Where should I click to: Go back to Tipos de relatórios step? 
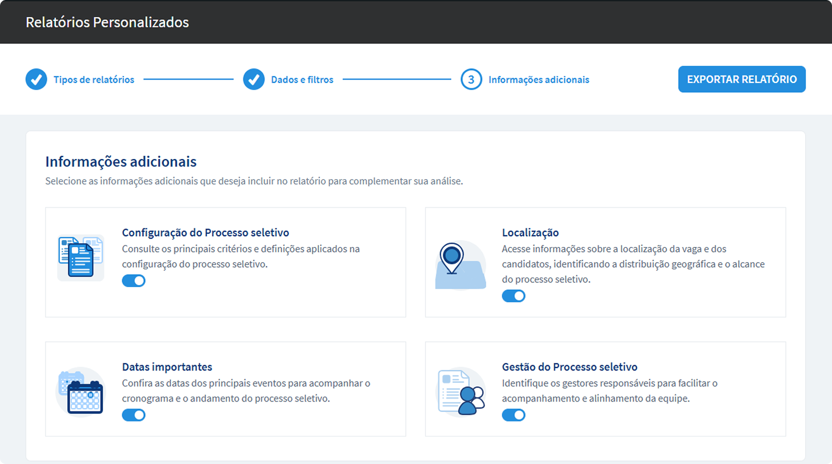pyautogui.click(x=94, y=79)
